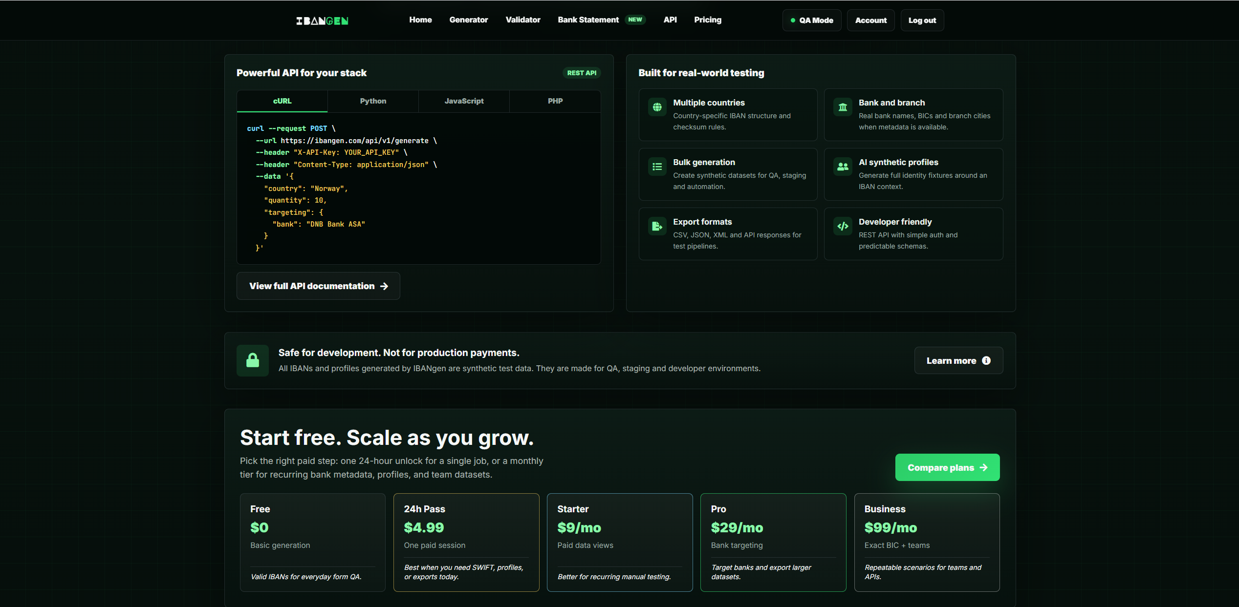
Task: Click the Bank and branch heading
Action: (x=891, y=103)
